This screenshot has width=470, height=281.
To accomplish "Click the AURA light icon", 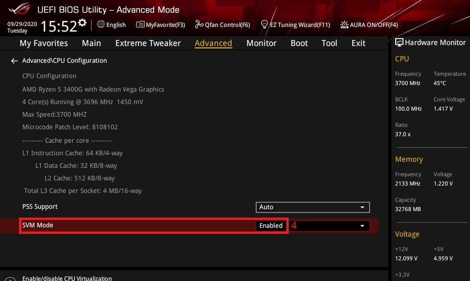I will (x=344, y=24).
